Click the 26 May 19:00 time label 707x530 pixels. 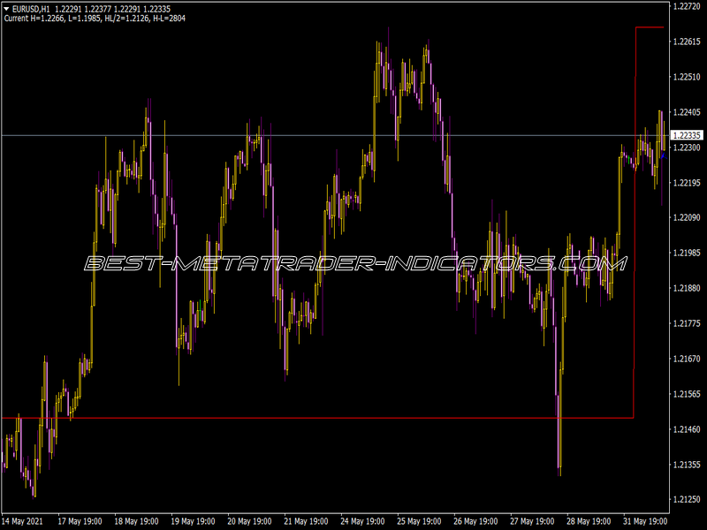(475, 521)
